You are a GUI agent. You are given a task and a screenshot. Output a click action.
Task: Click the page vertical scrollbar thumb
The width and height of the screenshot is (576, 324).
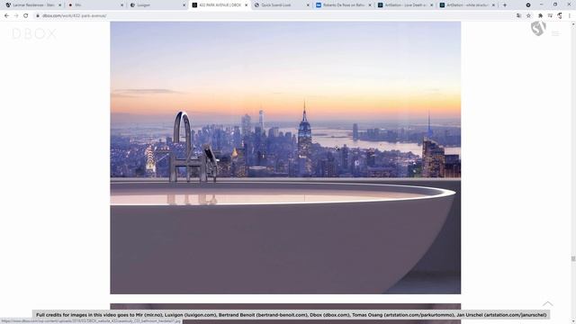tap(572, 258)
